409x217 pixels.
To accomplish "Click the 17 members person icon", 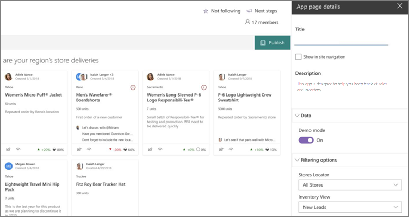I will 247,22.
